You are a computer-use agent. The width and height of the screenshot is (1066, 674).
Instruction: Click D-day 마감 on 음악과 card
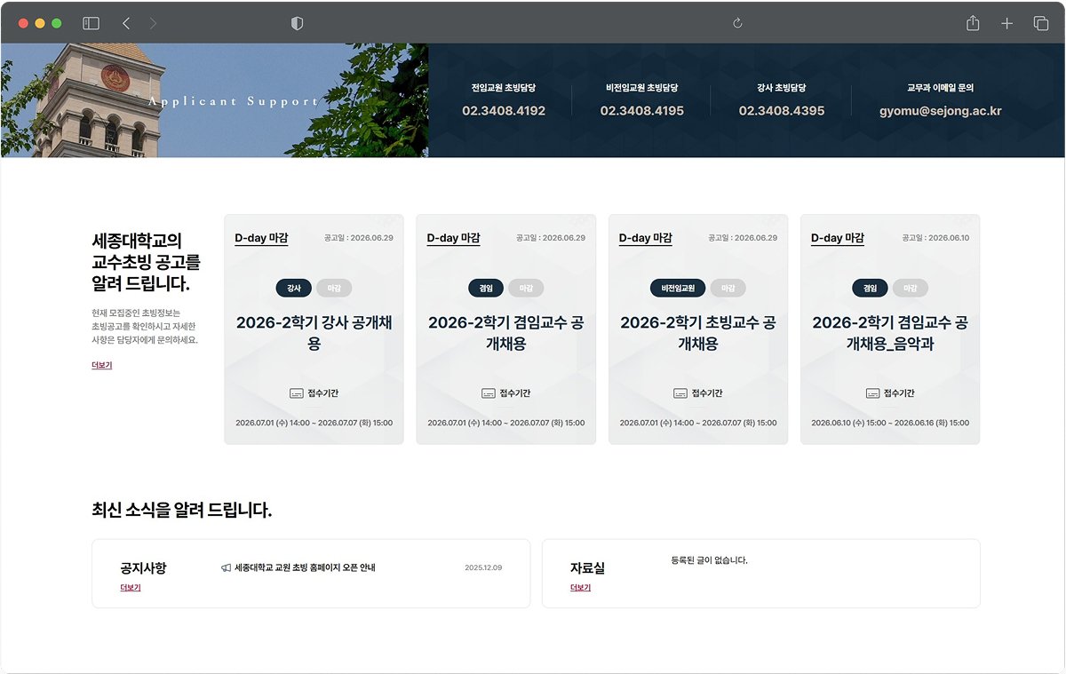(838, 238)
